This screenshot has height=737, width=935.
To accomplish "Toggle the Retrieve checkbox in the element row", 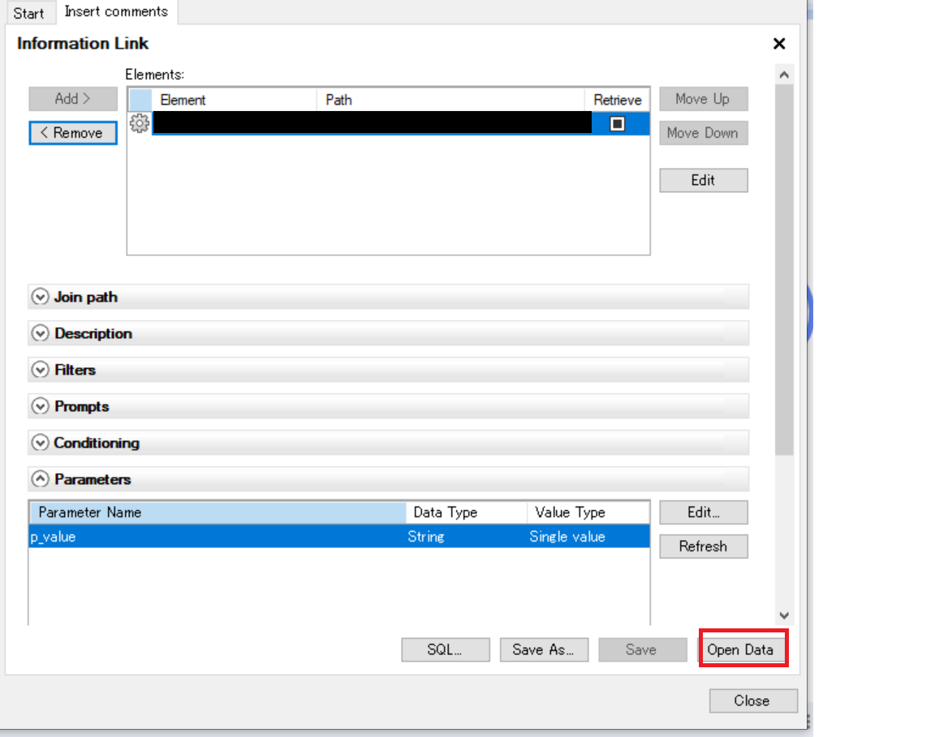I will [x=617, y=124].
